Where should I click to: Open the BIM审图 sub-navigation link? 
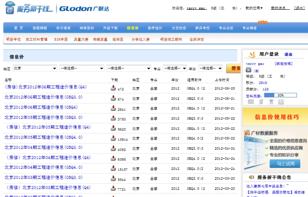pyautogui.click(x=61, y=39)
